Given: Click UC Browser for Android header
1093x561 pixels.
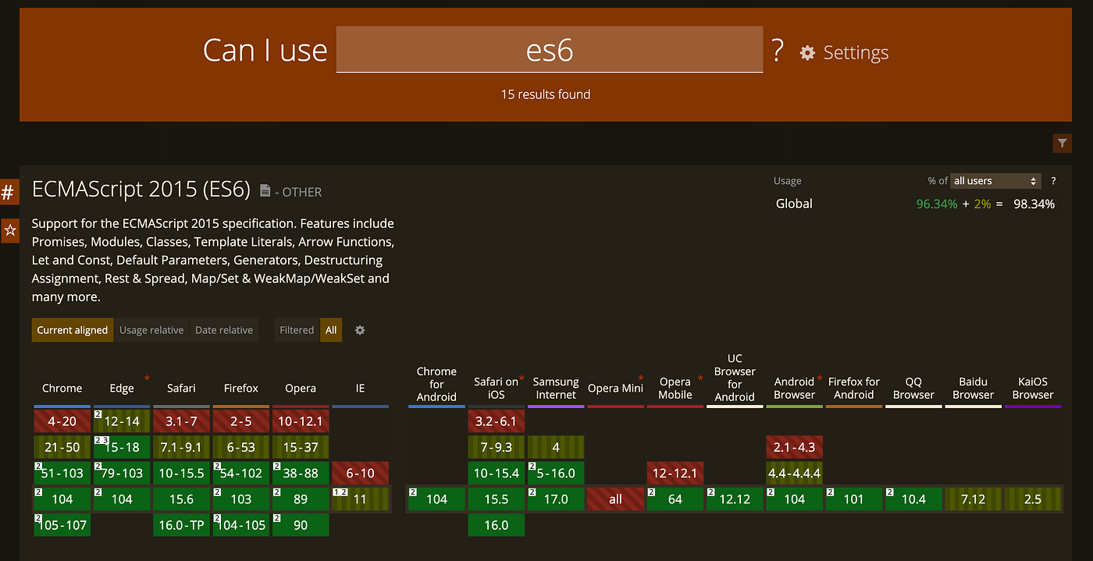Looking at the screenshot, I should [x=735, y=378].
